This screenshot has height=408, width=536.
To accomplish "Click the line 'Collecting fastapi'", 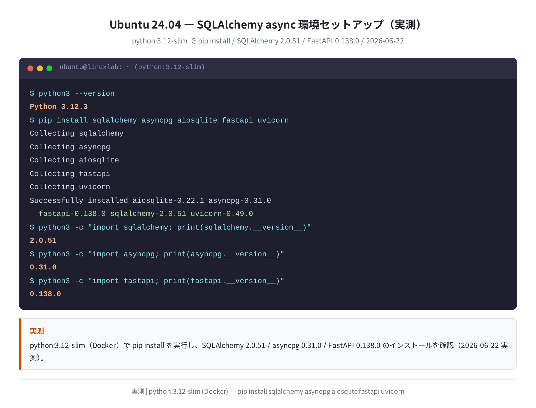I will coord(70,174).
